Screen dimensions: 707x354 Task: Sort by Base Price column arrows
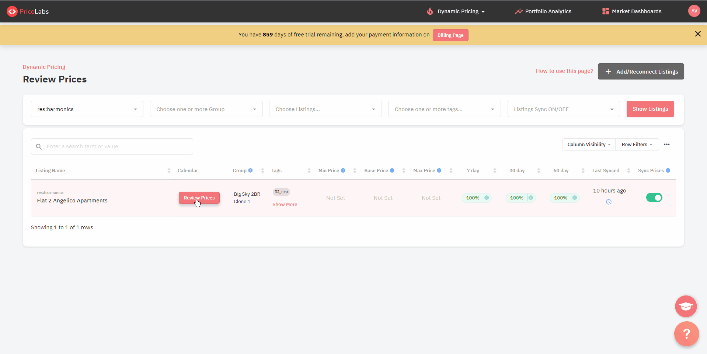(x=404, y=171)
